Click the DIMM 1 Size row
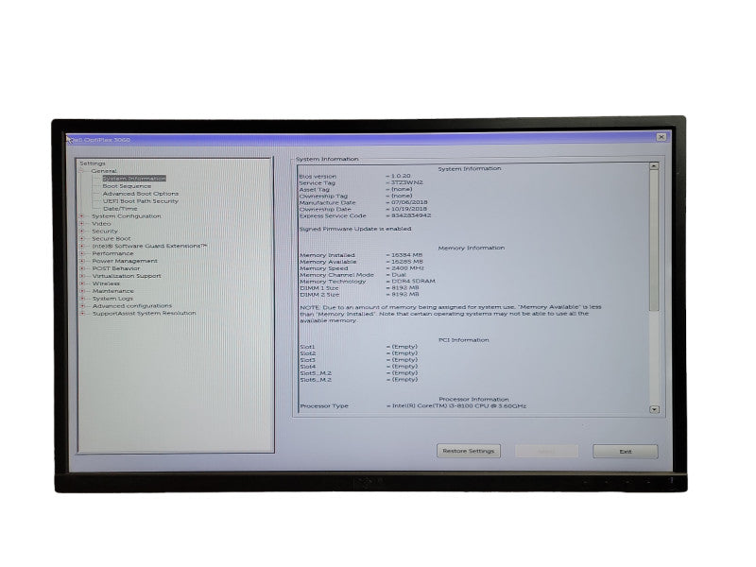This screenshot has width=756, height=567. coord(360,288)
